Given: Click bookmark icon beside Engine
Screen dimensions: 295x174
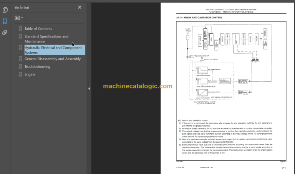Looking at the screenshot, I should point(20,74).
